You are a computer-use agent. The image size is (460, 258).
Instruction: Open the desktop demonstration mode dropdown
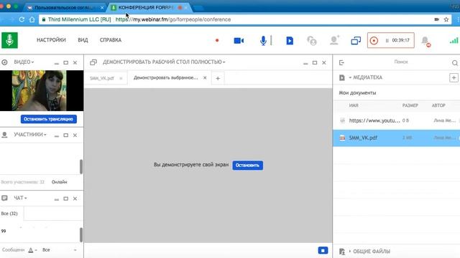point(164,62)
